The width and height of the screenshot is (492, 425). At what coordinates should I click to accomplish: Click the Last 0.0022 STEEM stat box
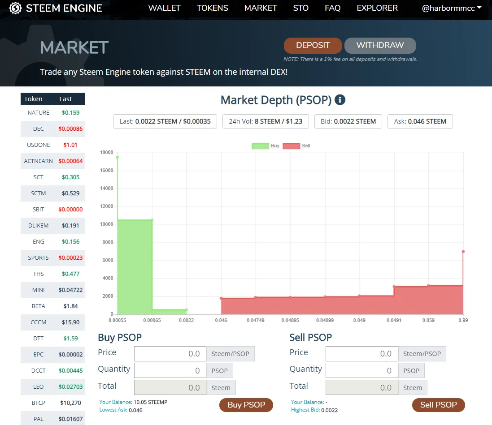point(165,122)
